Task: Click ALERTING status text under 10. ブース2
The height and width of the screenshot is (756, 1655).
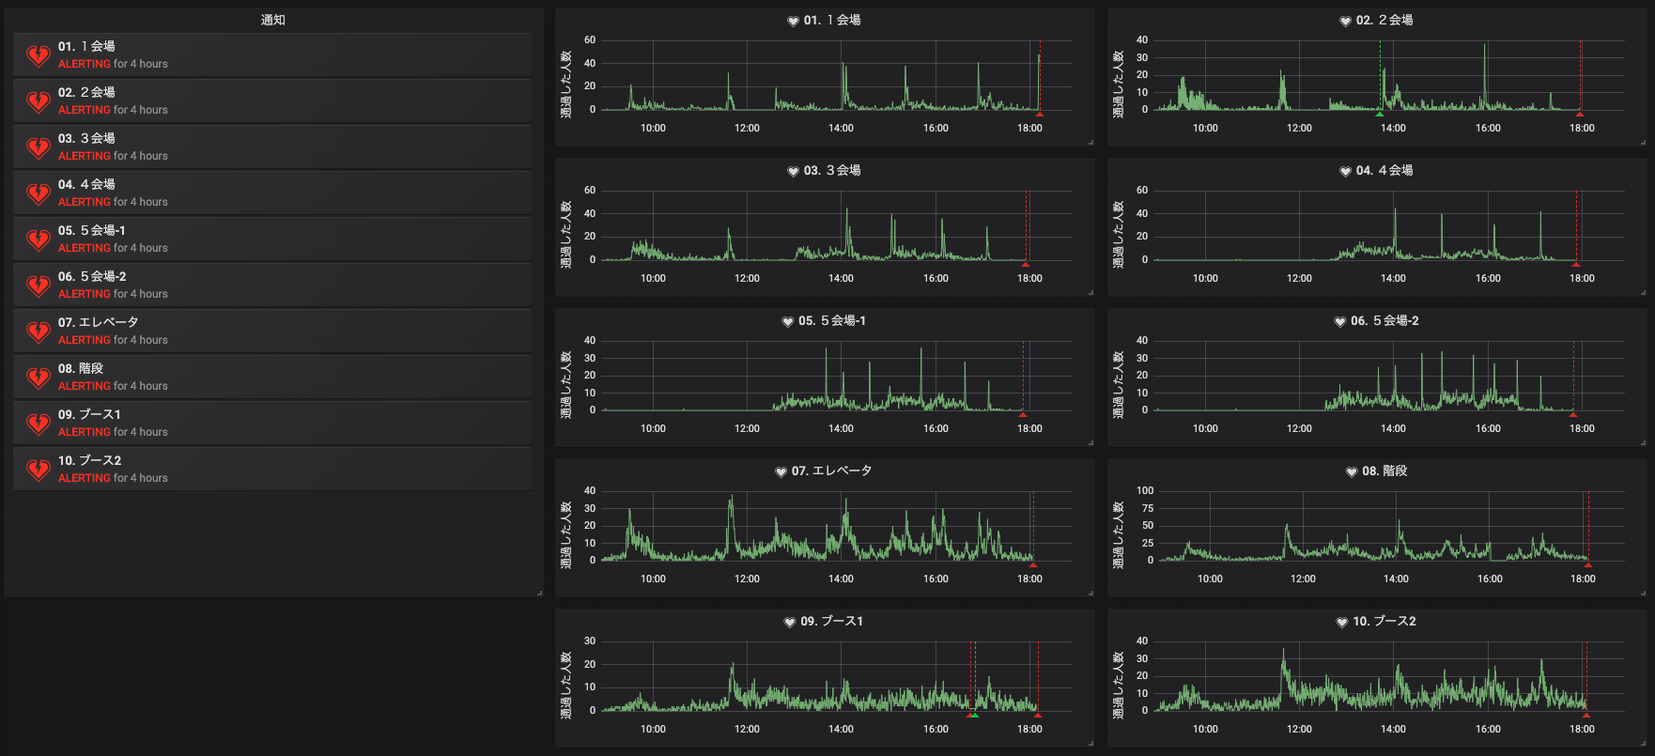Action: pos(85,478)
